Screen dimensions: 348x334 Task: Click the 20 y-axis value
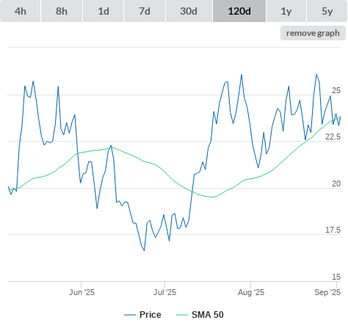click(x=336, y=184)
